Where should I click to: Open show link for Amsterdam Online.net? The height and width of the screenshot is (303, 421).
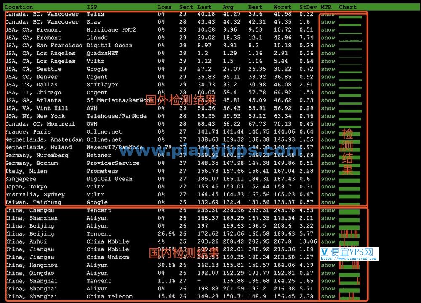click(x=328, y=139)
